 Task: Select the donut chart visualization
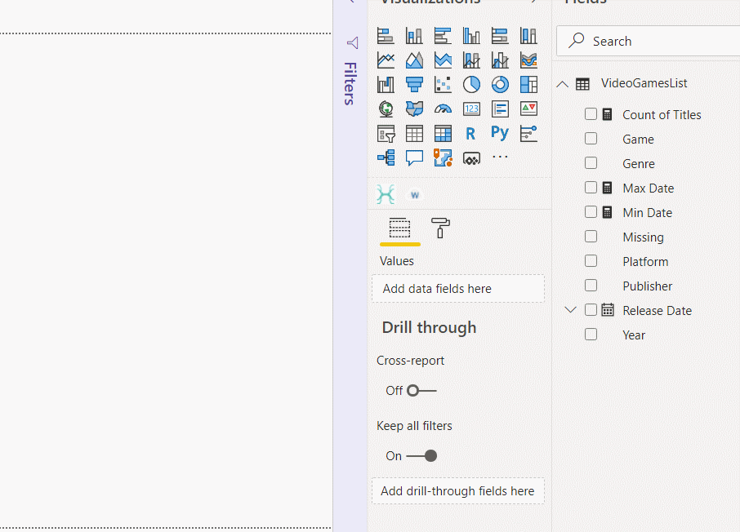coord(500,85)
